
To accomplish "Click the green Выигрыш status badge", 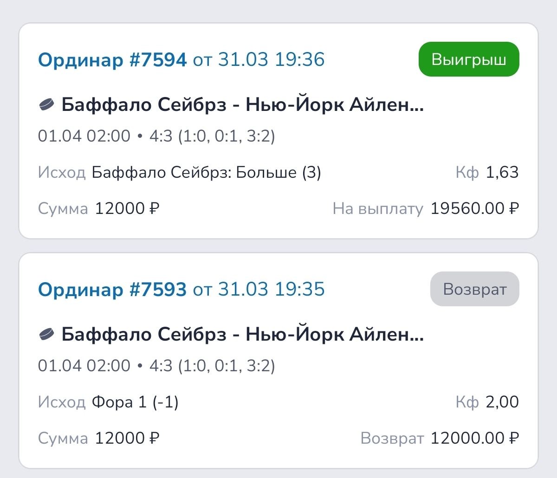I will (x=469, y=59).
